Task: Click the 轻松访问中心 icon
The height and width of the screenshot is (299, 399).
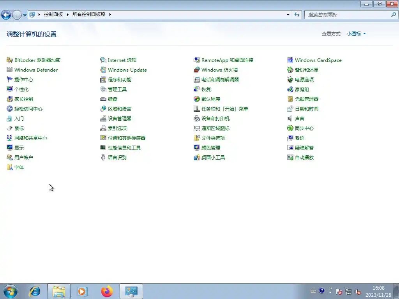Action: [10, 109]
